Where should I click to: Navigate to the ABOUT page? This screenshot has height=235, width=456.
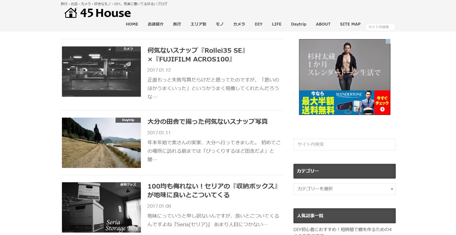pos(323,24)
